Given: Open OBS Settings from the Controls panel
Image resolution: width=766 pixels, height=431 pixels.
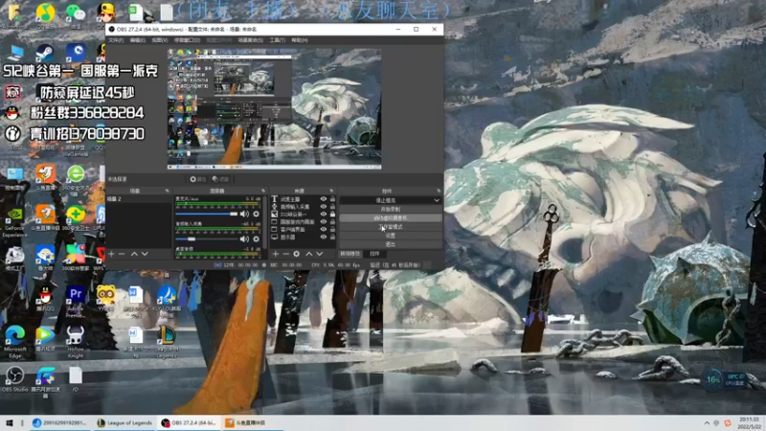Looking at the screenshot, I should tap(391, 236).
